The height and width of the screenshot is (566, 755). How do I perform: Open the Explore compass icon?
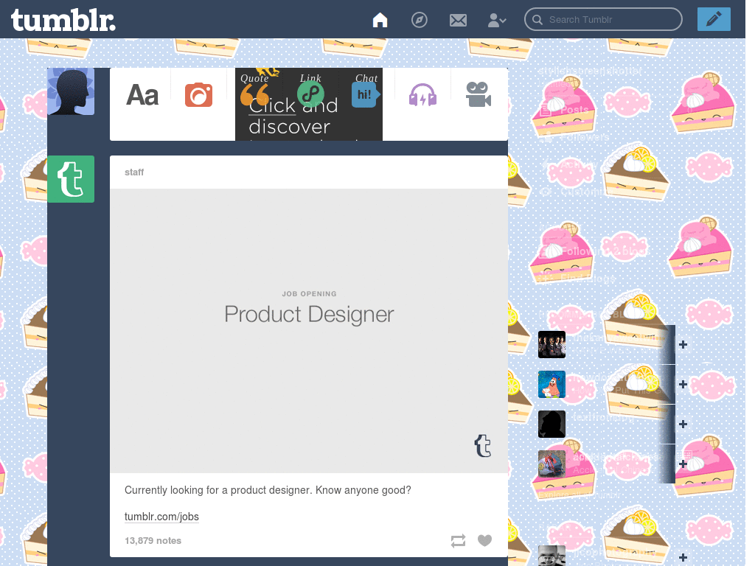click(x=419, y=20)
